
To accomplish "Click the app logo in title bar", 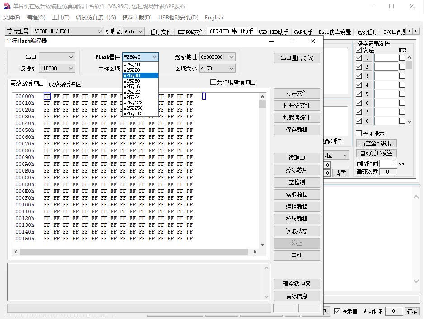I will pos(7,6).
